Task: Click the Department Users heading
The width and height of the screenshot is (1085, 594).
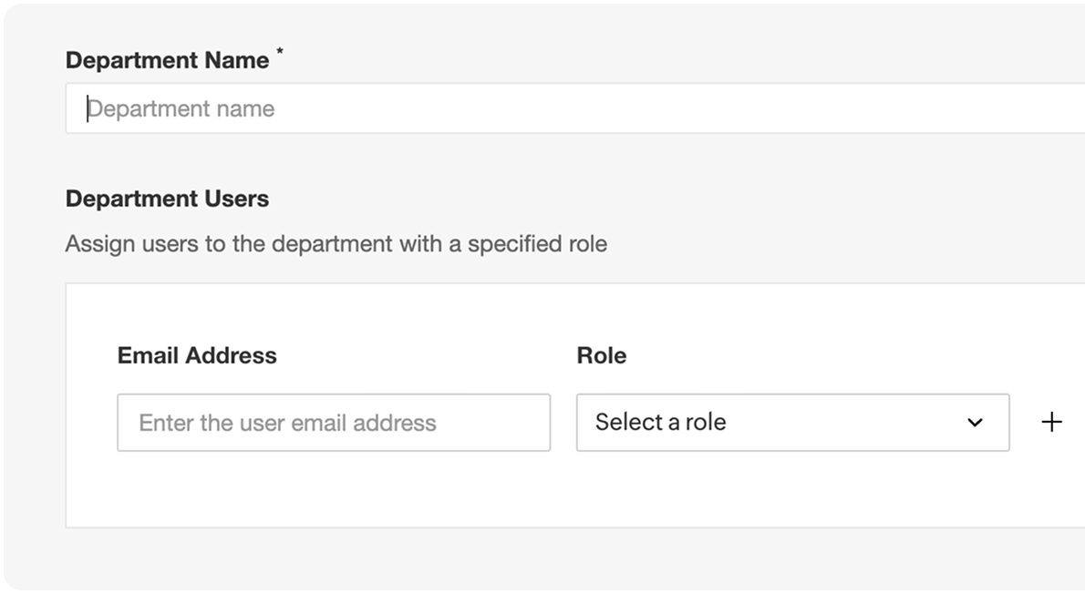Action: pos(167,199)
